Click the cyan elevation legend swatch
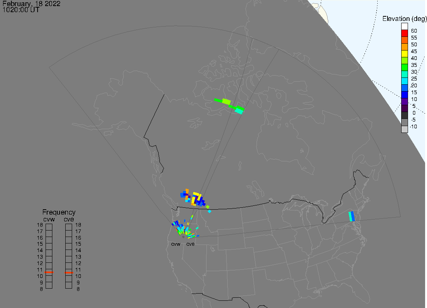The width and height of the screenshot is (427, 308). (x=405, y=81)
